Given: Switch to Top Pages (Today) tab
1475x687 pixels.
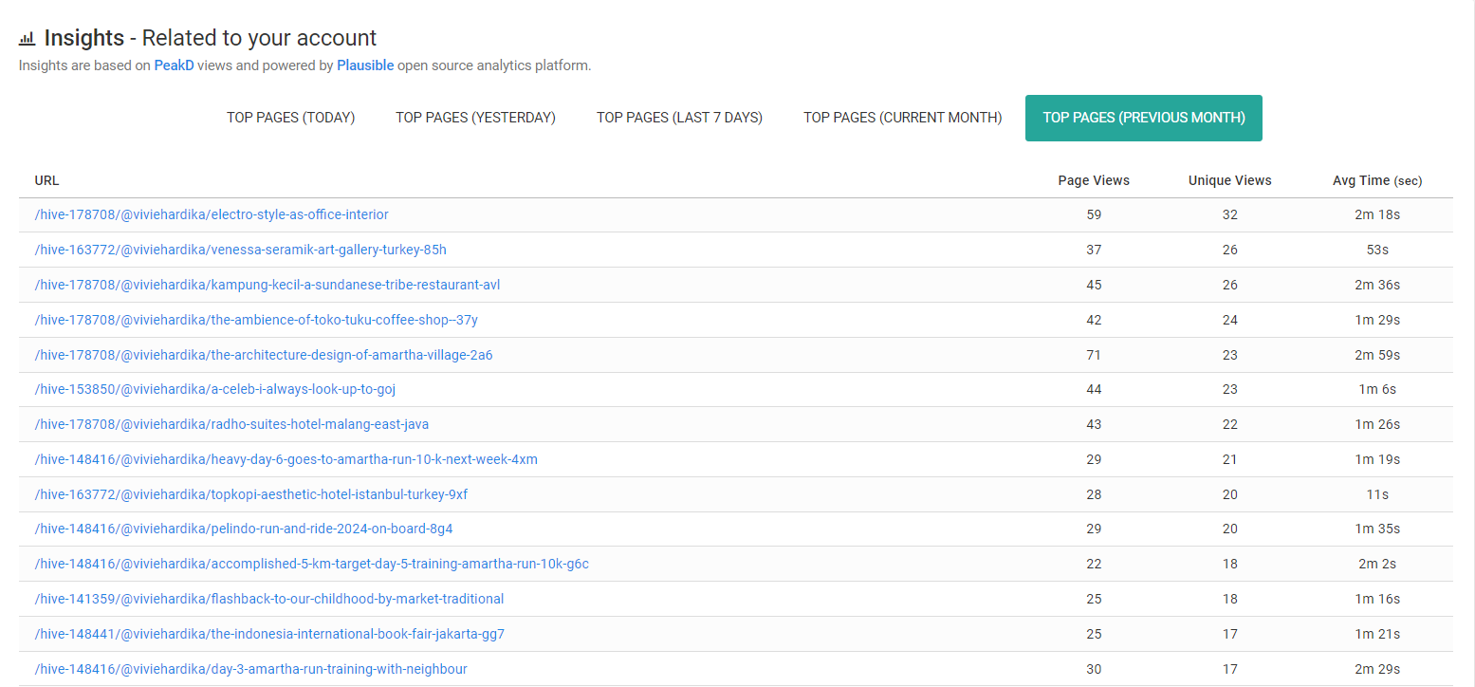Looking at the screenshot, I should [290, 118].
